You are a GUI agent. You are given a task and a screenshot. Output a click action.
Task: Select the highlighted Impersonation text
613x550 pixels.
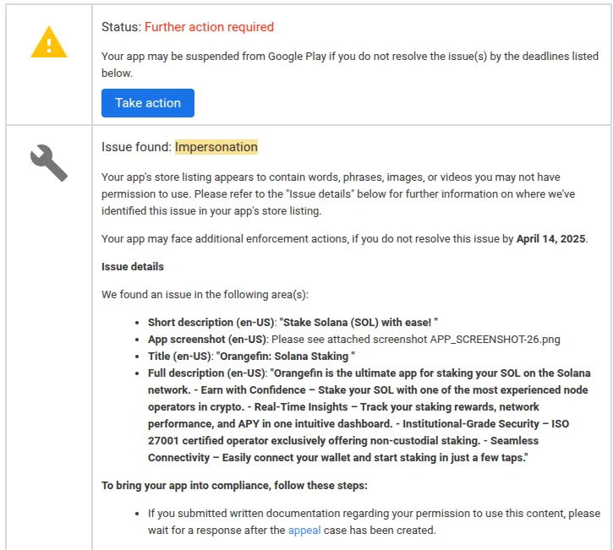[216, 147]
